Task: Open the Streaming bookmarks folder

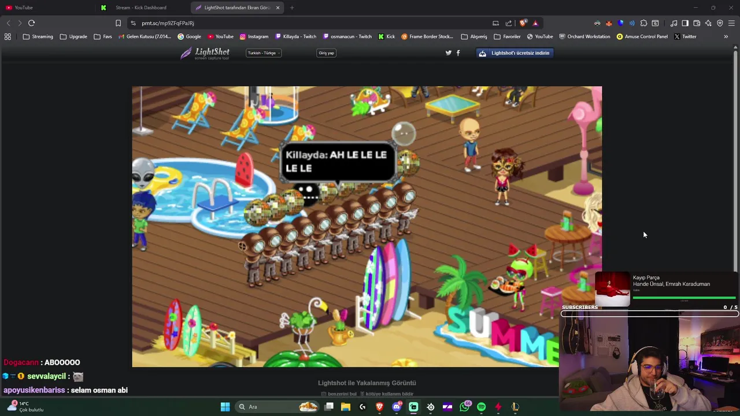Action: [x=38, y=36]
